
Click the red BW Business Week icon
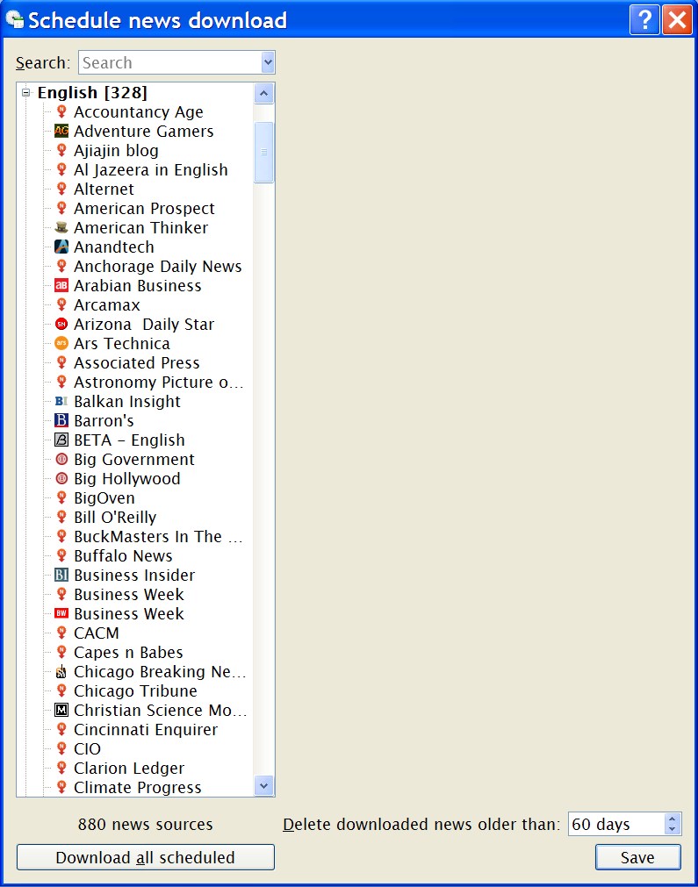[x=61, y=613]
